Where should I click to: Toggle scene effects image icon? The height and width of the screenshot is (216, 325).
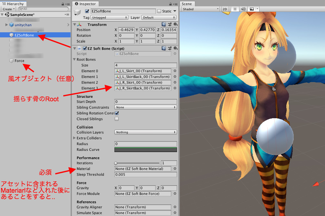(251, 9)
